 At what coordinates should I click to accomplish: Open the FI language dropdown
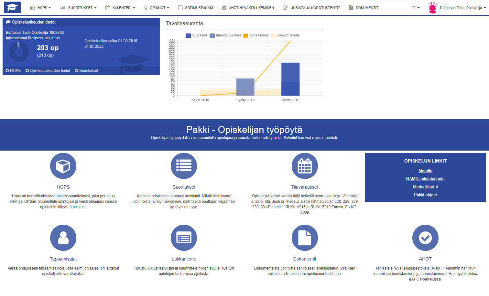(x=416, y=8)
